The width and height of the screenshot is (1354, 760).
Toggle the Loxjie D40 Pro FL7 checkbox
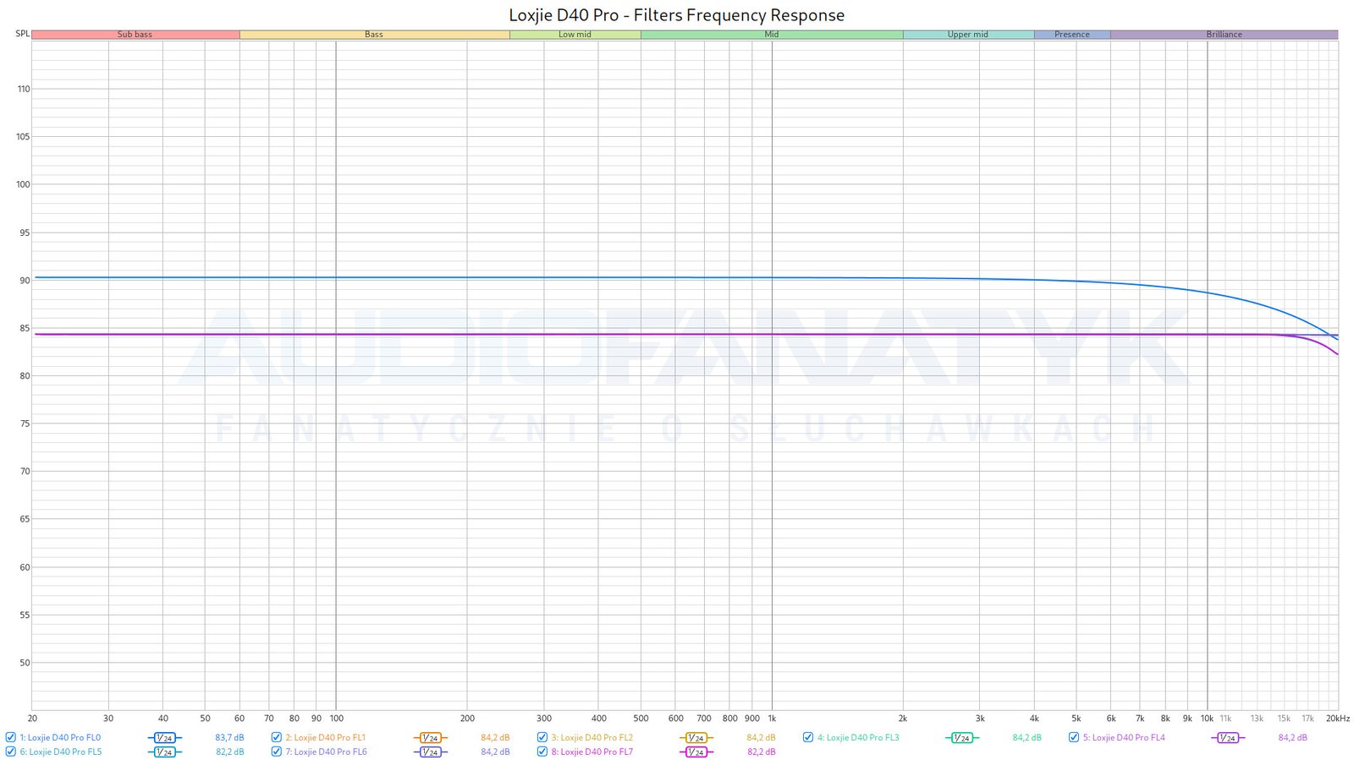click(542, 751)
